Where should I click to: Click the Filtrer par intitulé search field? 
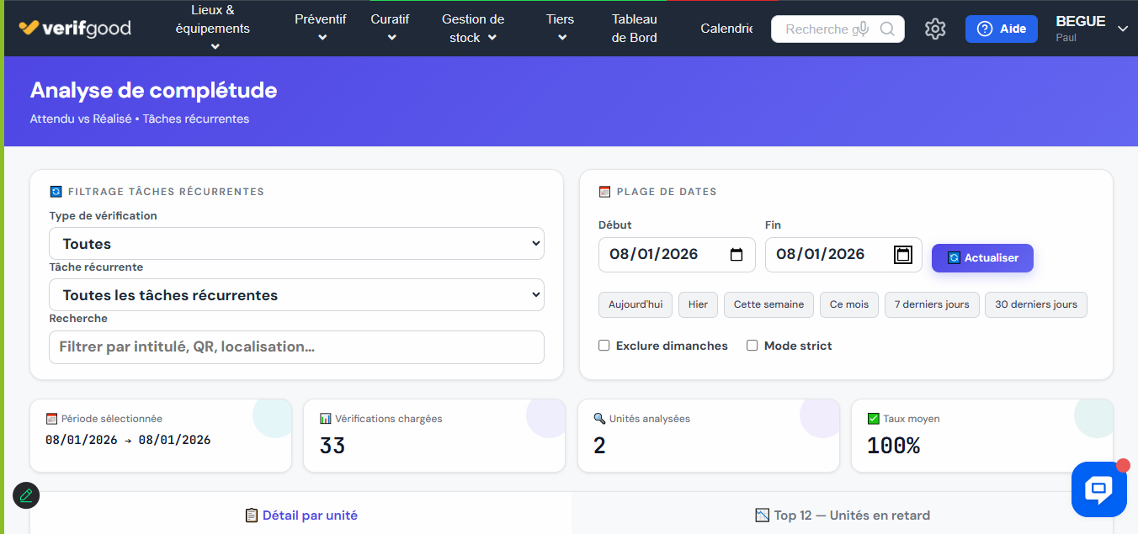pos(296,346)
